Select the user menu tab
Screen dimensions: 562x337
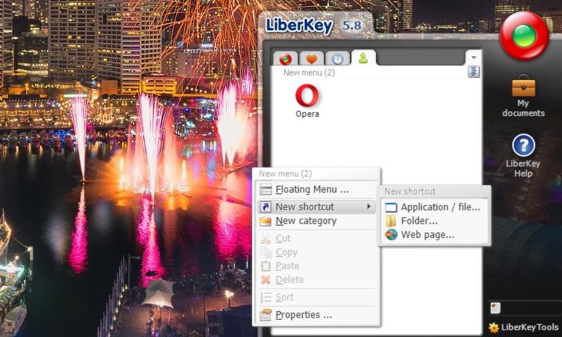(364, 57)
